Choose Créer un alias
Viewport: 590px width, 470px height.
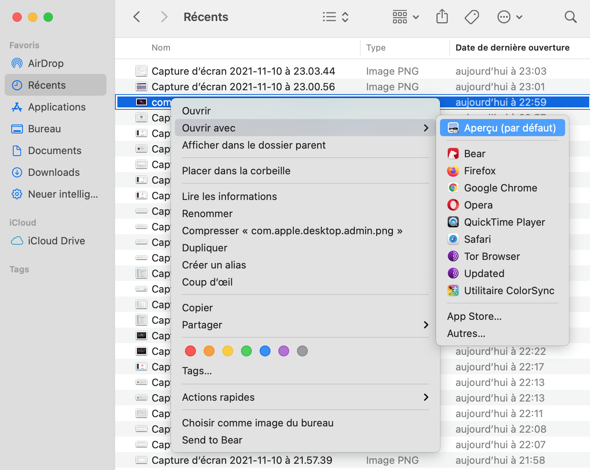305,265
